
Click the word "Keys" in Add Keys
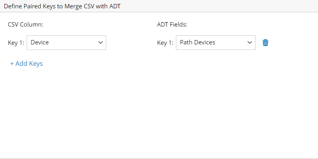tap(35, 63)
